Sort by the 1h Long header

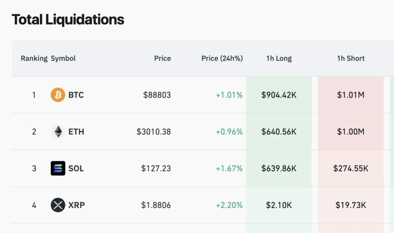coord(279,58)
